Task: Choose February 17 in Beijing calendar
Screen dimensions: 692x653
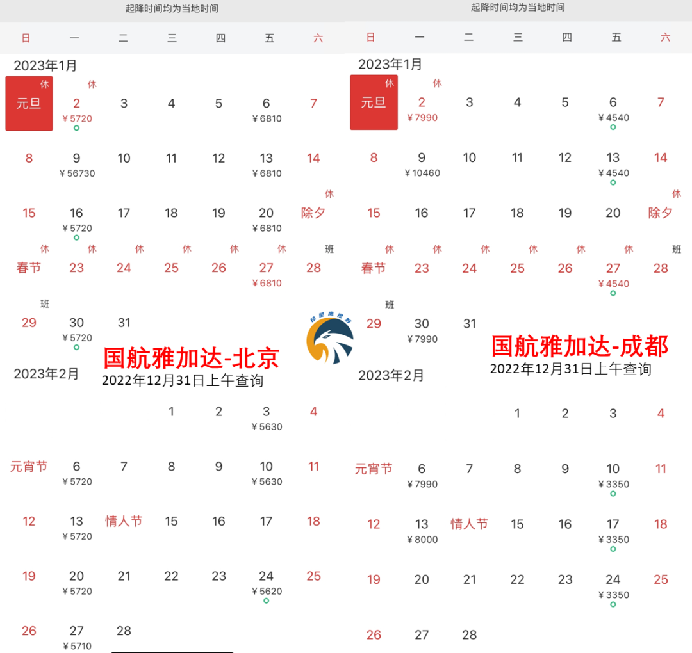Action: pyautogui.click(x=266, y=521)
